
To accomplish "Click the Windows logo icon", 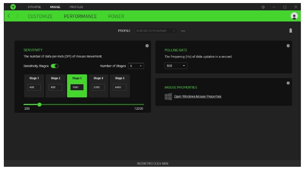I will pyautogui.click(x=168, y=97).
